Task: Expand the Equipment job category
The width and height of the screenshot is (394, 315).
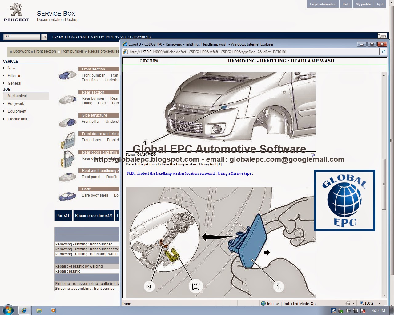Action: (x=17, y=111)
